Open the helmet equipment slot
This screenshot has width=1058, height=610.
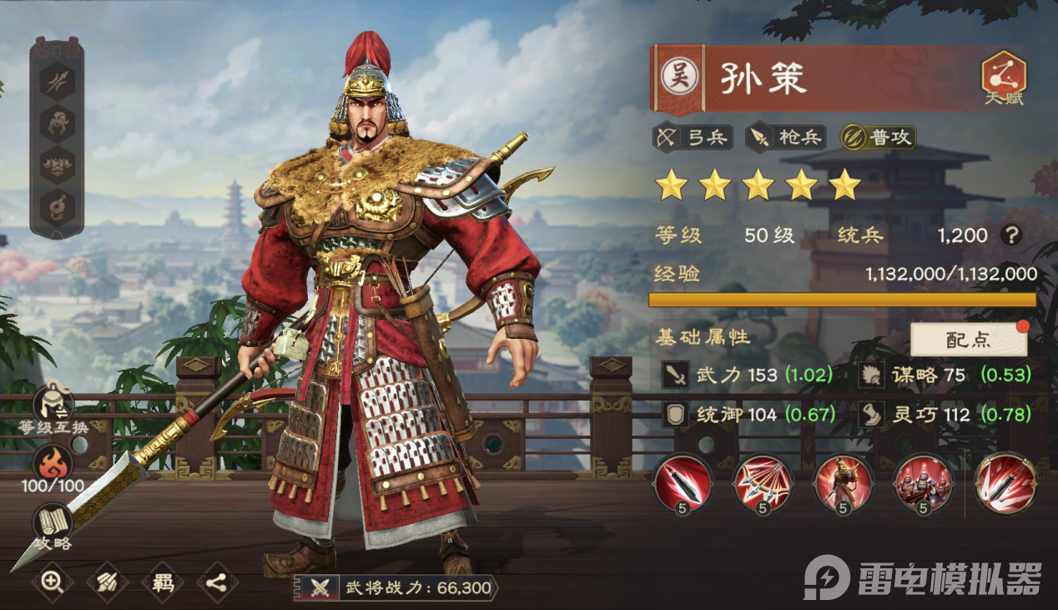tap(58, 123)
